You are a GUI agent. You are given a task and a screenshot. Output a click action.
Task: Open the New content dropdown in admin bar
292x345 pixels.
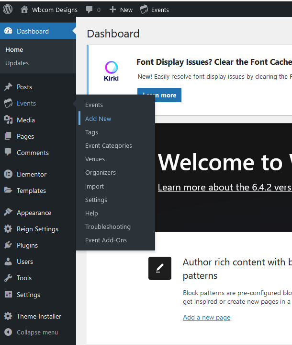(x=121, y=10)
